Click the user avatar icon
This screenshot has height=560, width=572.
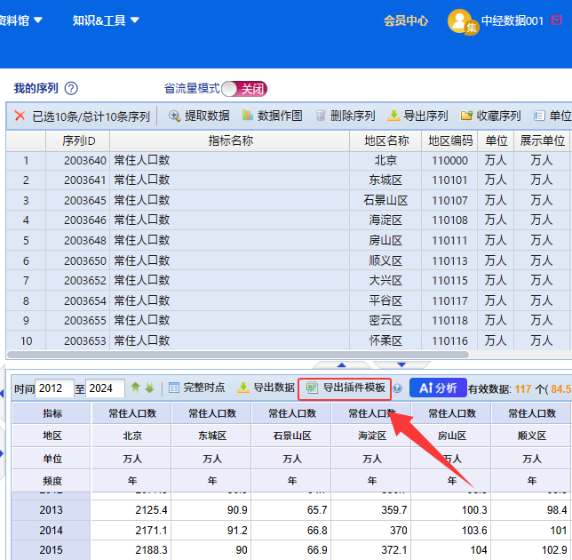pos(462,22)
